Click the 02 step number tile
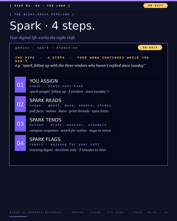This screenshot has width=177, height=221. [20, 104]
